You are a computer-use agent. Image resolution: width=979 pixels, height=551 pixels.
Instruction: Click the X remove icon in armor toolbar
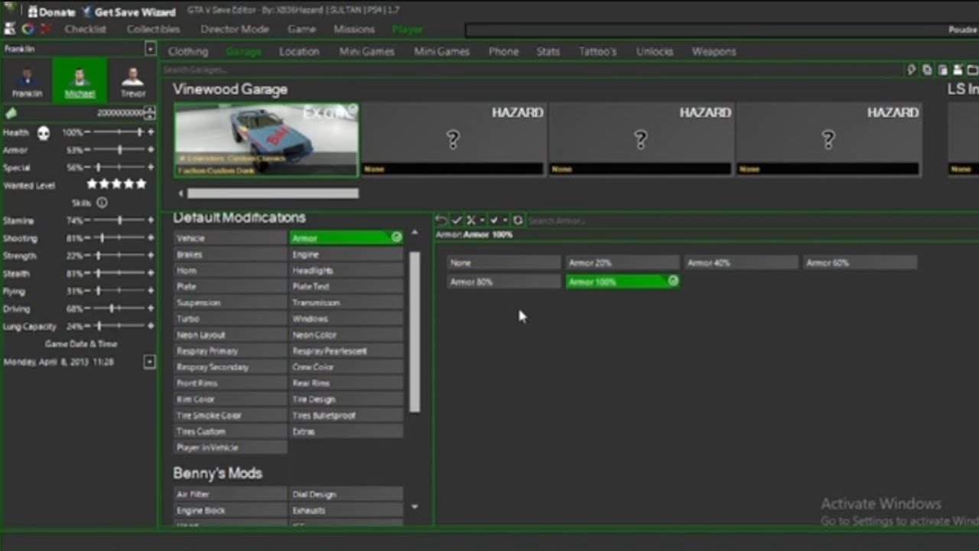click(471, 220)
